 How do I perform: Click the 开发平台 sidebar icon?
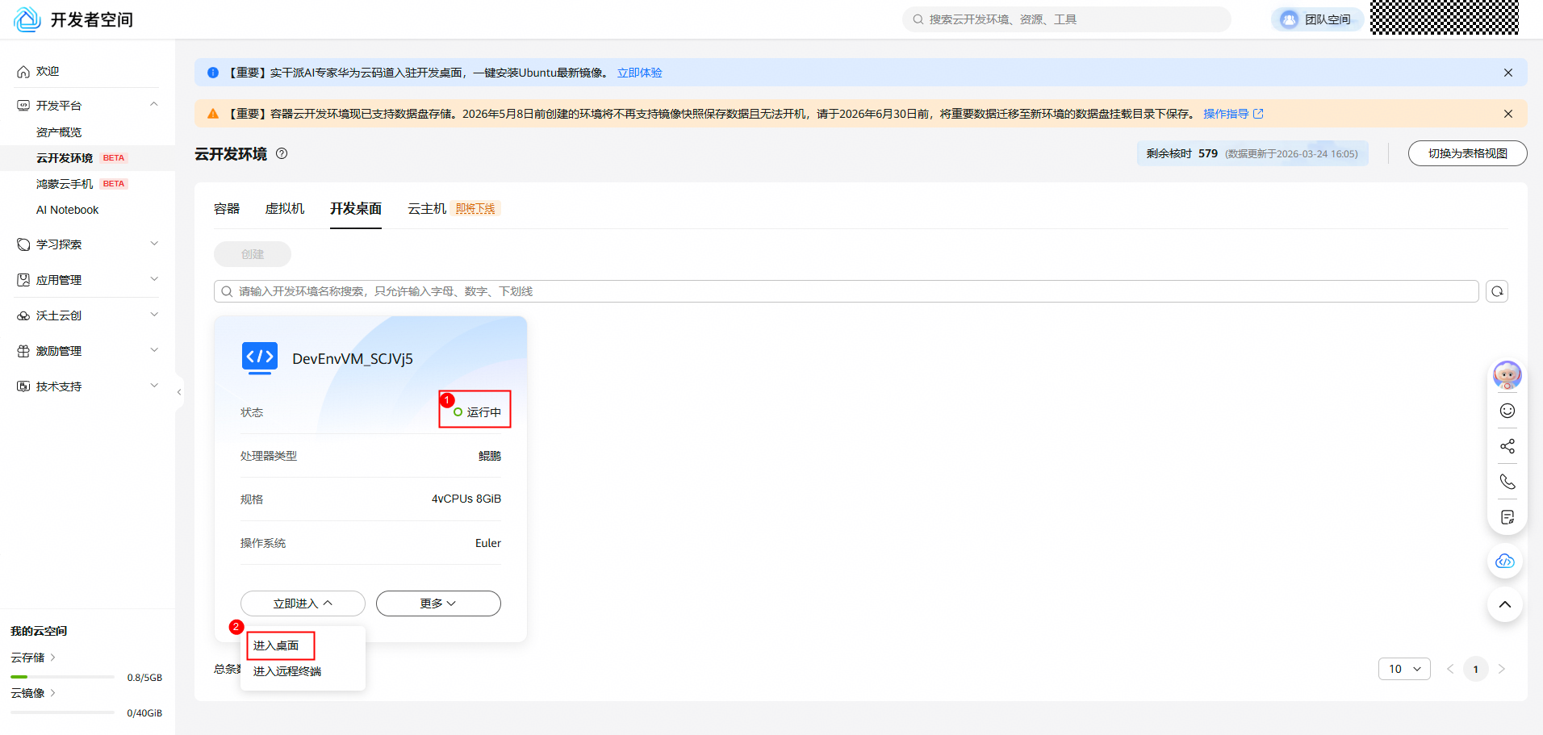pos(23,106)
